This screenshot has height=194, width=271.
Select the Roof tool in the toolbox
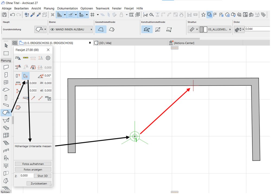point(6,113)
